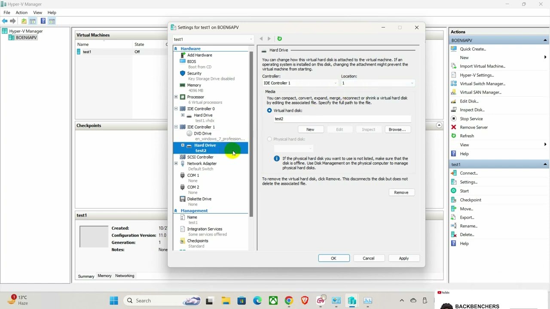The image size is (550, 309).
Task: Click the Hyper-V Settings icon in Actions
Action: click(x=454, y=75)
